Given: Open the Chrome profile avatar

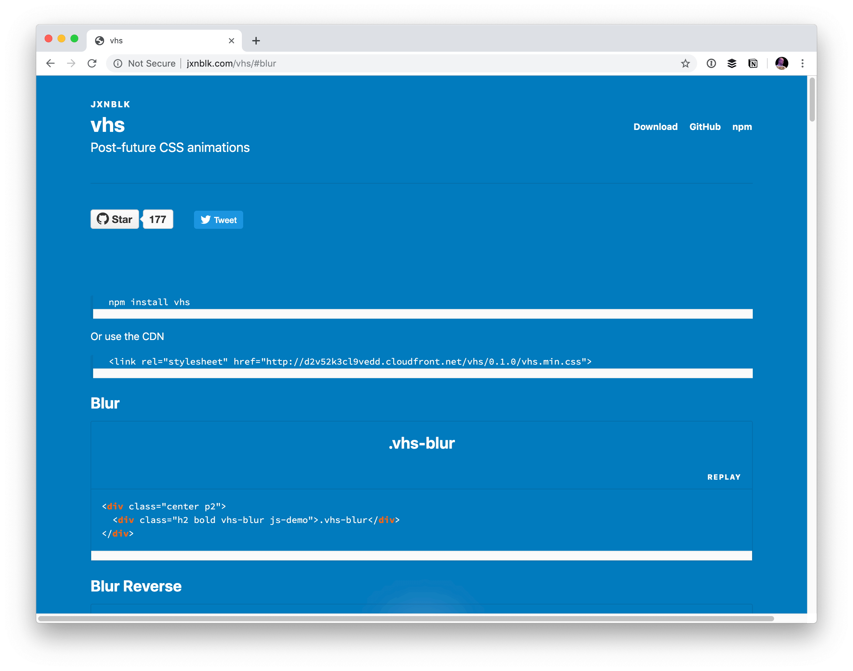Looking at the screenshot, I should (x=782, y=63).
